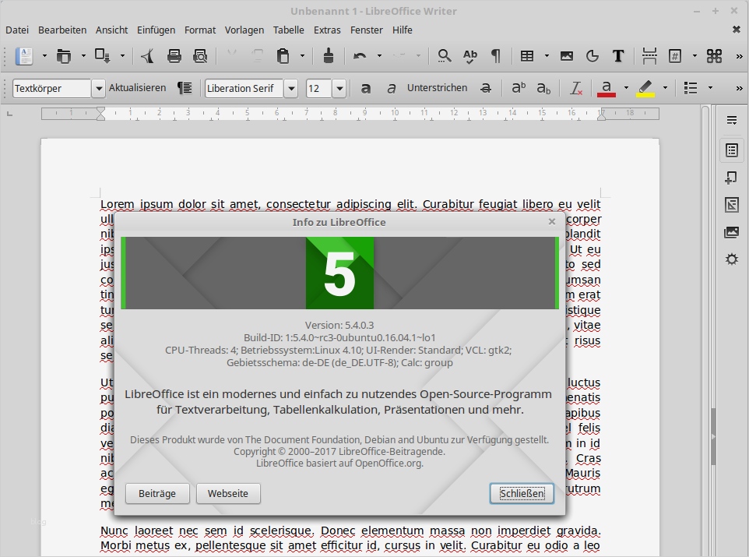Click the Schließen button
Viewport: 749px width, 557px height.
click(522, 493)
